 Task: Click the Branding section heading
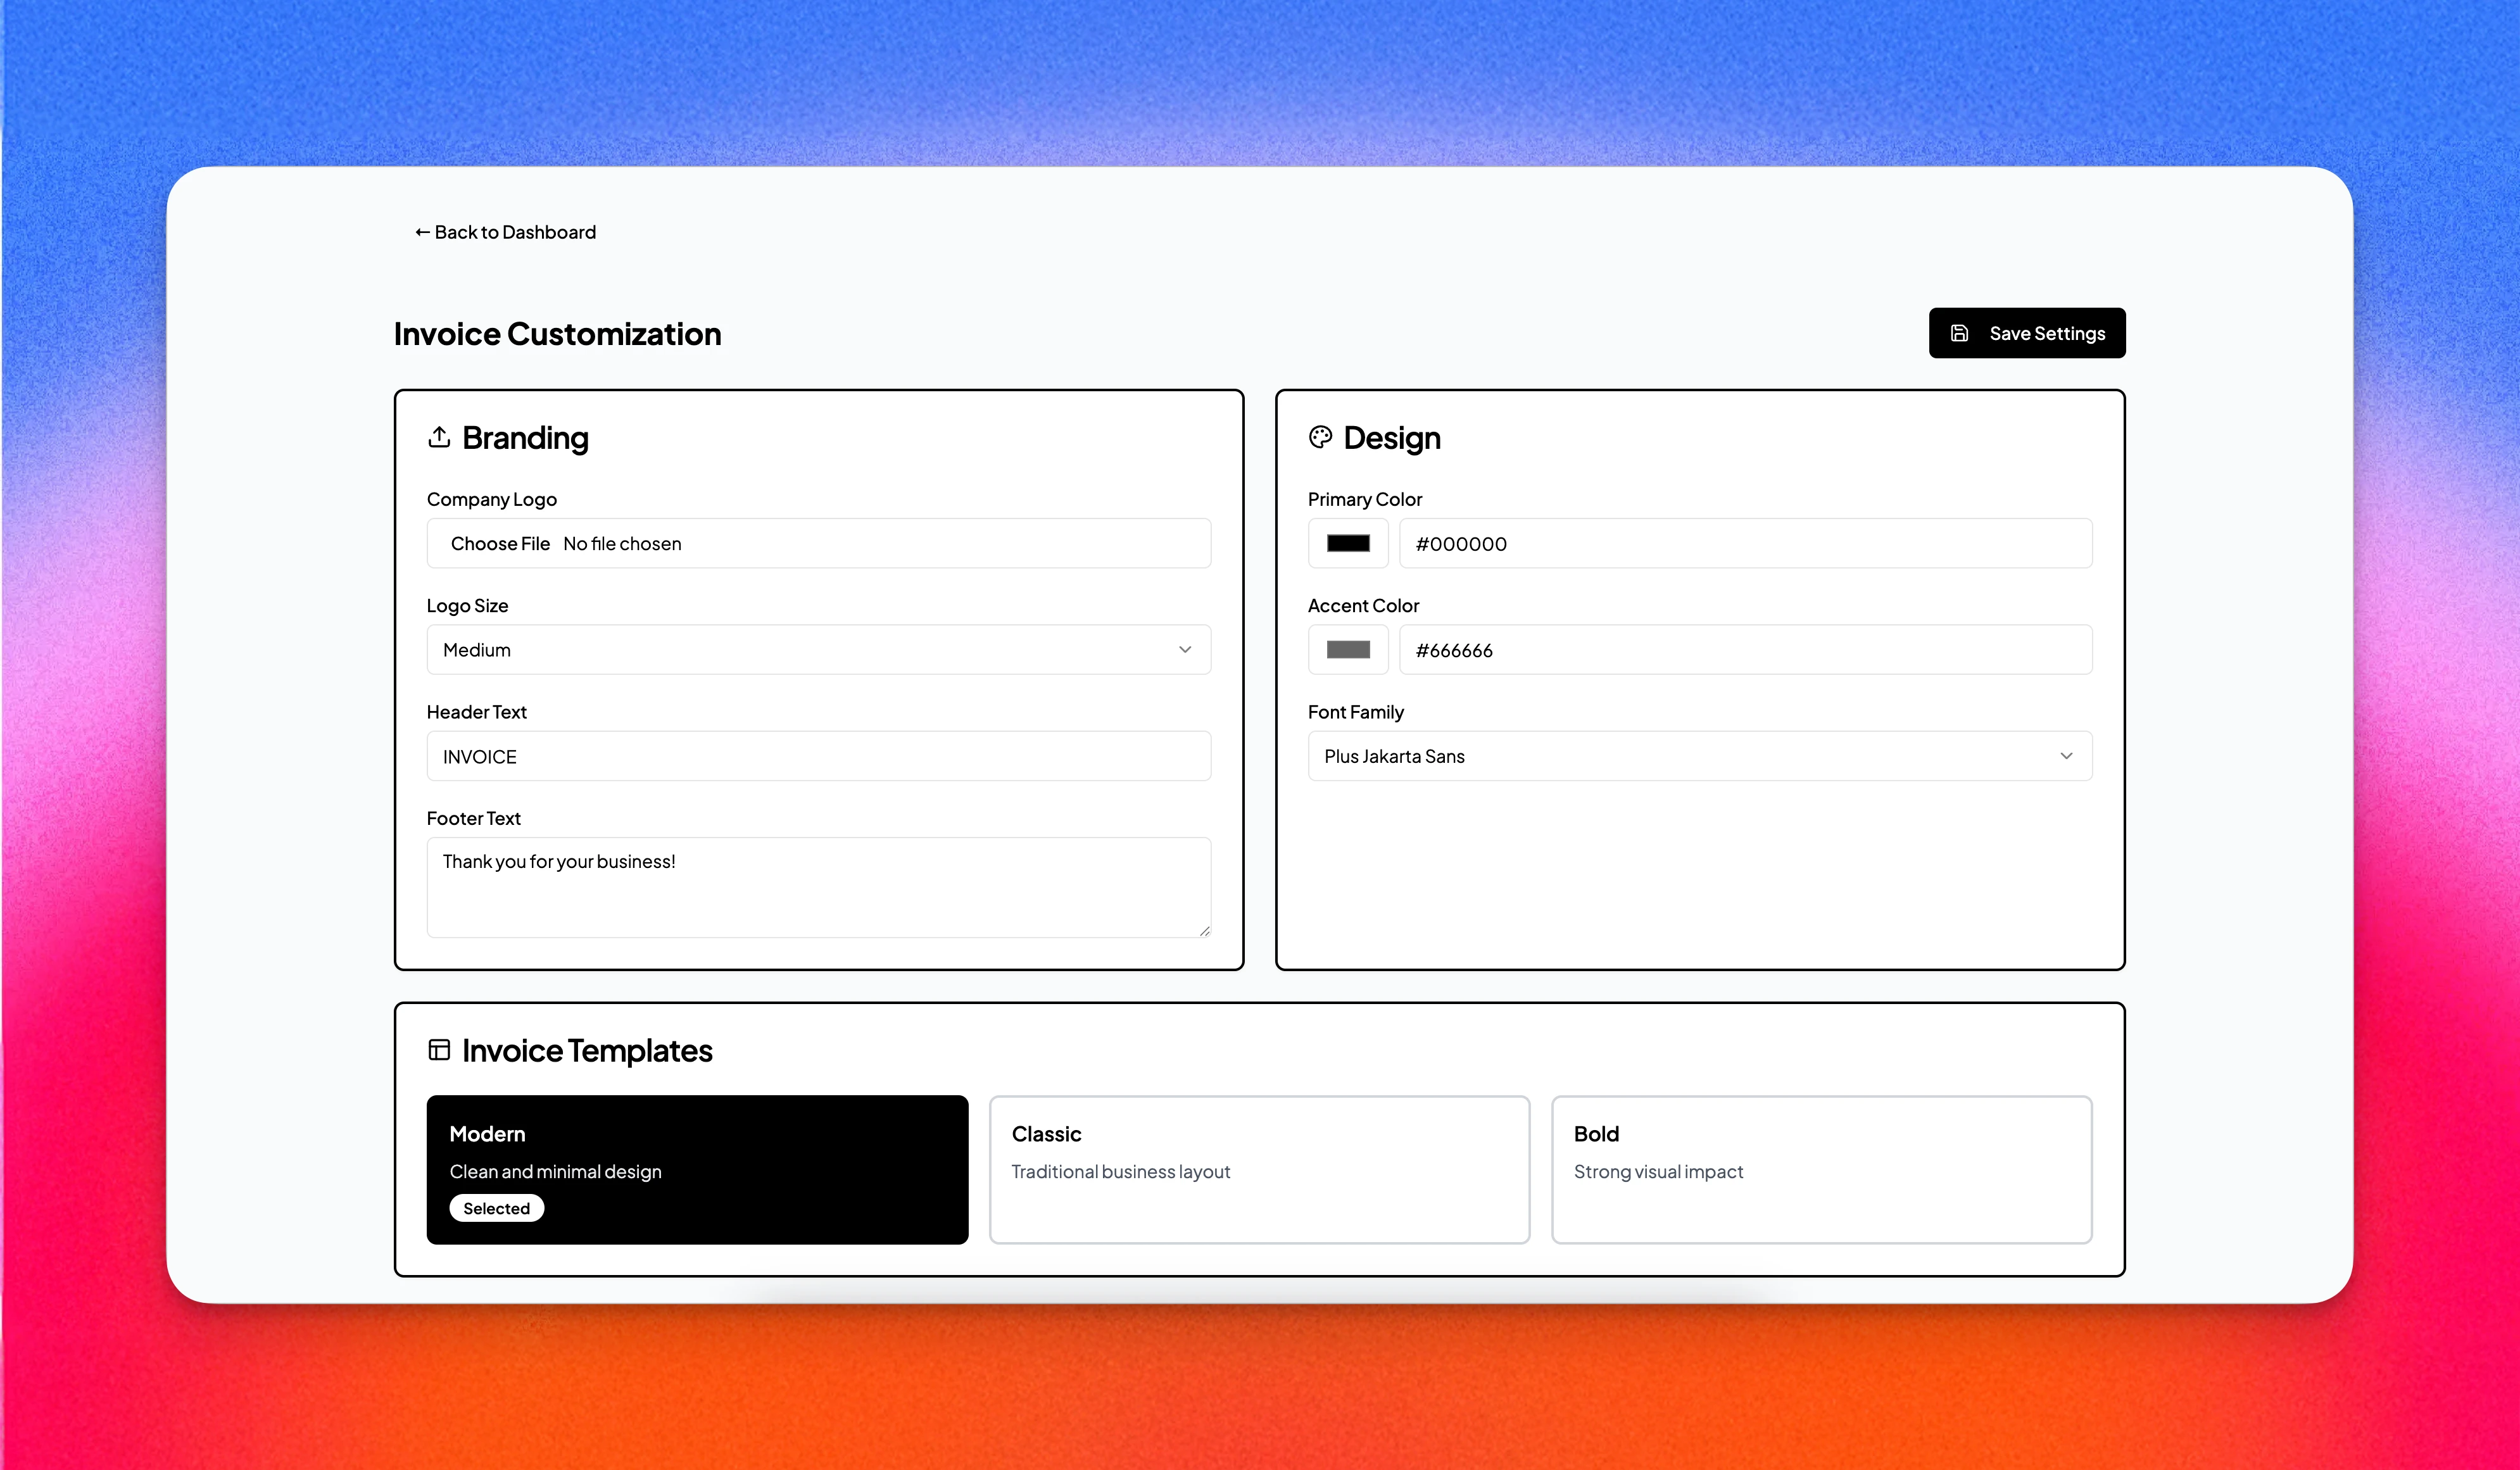[525, 438]
